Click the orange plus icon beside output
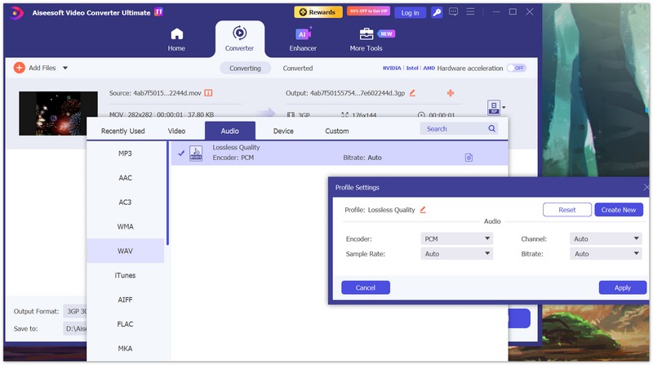This screenshot has height=365, width=653. [x=451, y=93]
